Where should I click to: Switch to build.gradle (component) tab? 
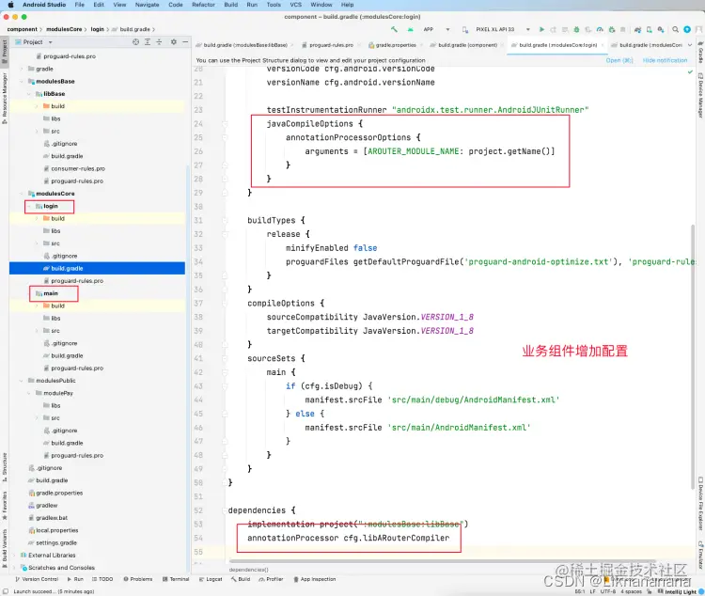coord(467,45)
